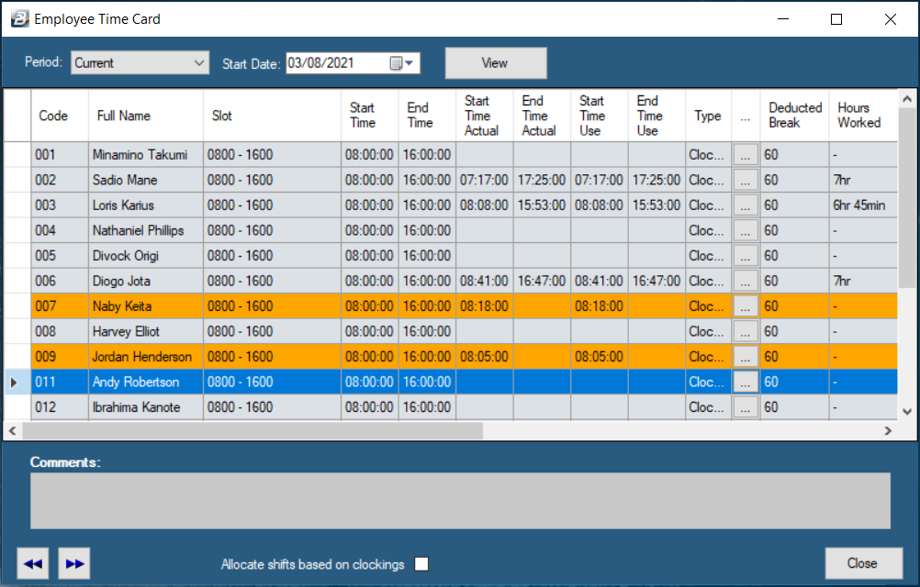
Task: Click ellipsis button for Andy Robertson row
Action: [746, 382]
